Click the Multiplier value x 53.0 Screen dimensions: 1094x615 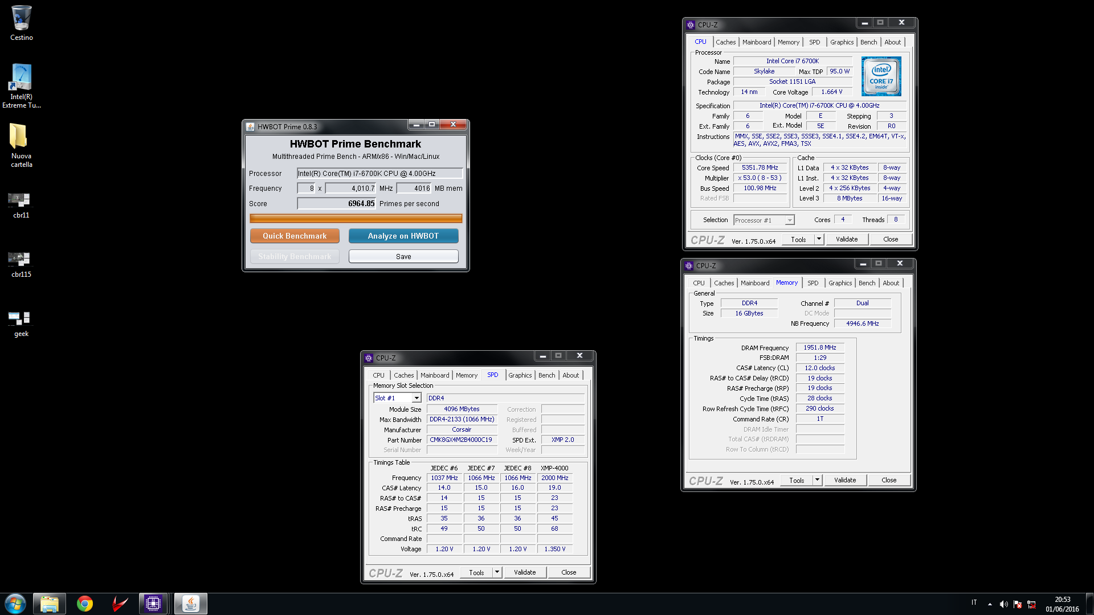[x=760, y=178]
